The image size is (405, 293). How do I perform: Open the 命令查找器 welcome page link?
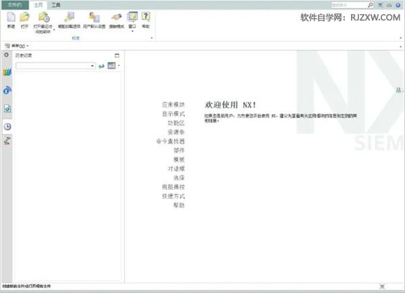[171, 141]
